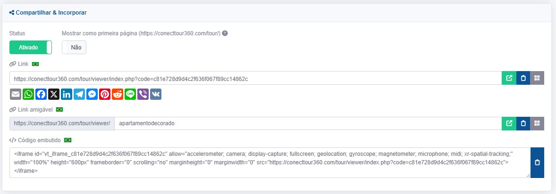The width and height of the screenshot is (556, 194).
Task: Share the tour via Viber
Action: click(x=143, y=94)
